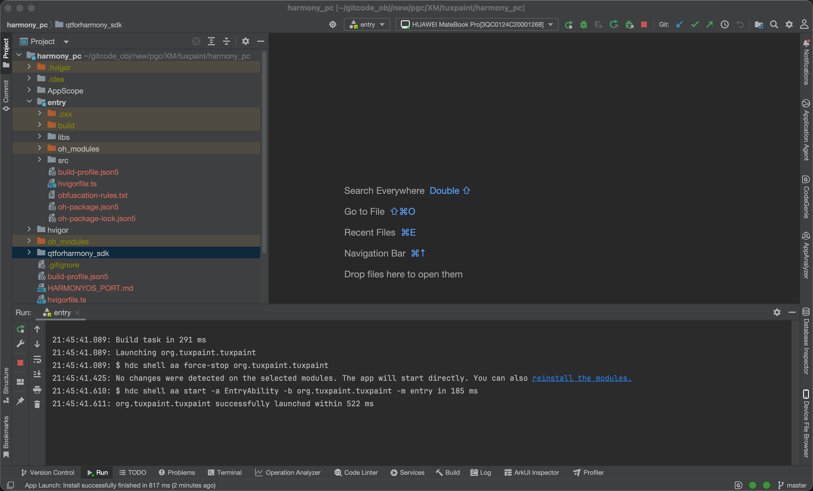This screenshot has height=491, width=813.
Task: Collapse the entry module folder
Action: click(x=29, y=102)
